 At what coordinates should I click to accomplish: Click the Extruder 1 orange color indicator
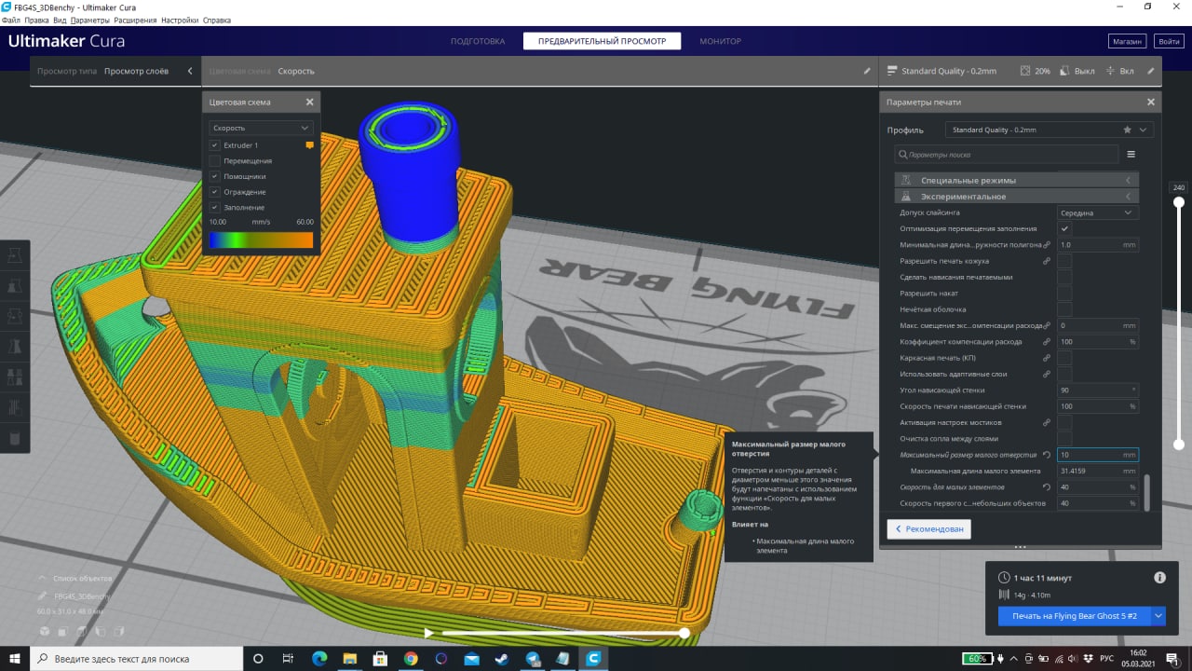(310, 145)
